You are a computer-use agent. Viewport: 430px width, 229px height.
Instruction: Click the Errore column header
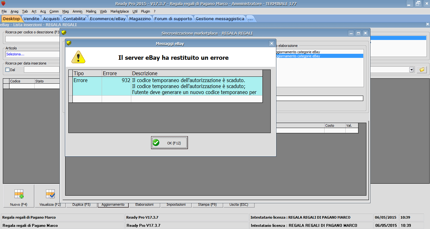click(x=116, y=73)
